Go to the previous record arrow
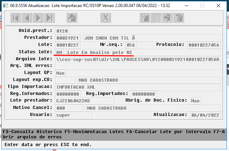This screenshot has height=151, width=229. 27,18
